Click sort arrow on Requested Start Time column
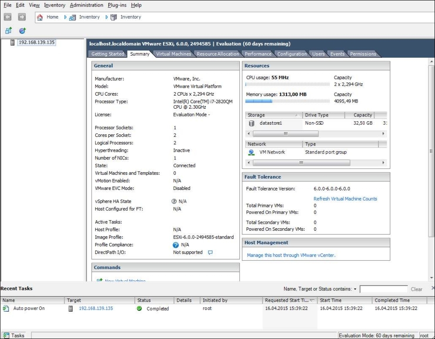 [x=312, y=300]
